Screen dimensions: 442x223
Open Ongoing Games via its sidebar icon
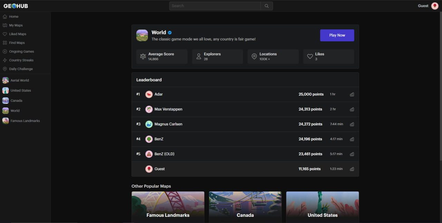pyautogui.click(x=5, y=51)
